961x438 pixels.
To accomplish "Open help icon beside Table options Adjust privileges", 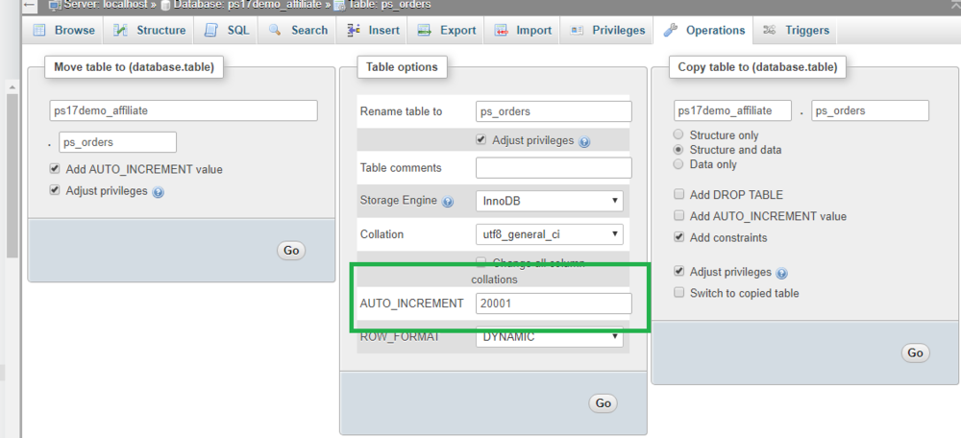I will pos(584,142).
